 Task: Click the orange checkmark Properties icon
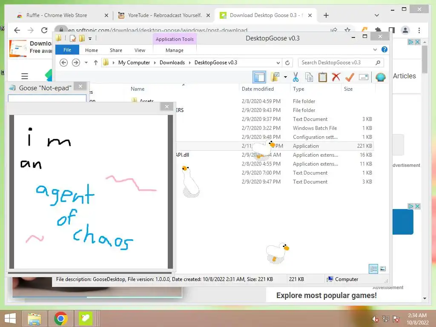(350, 77)
